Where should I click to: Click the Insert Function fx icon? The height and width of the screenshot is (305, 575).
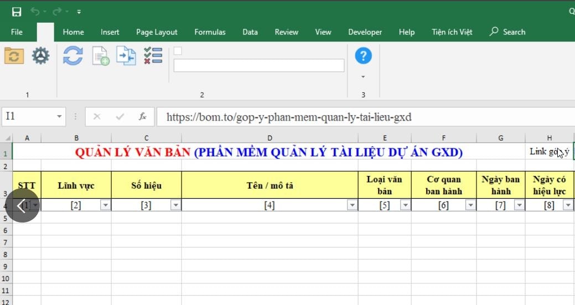pos(142,117)
